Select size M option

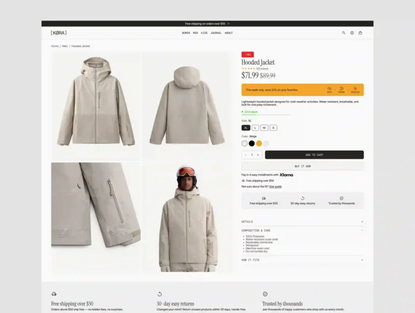click(264, 128)
